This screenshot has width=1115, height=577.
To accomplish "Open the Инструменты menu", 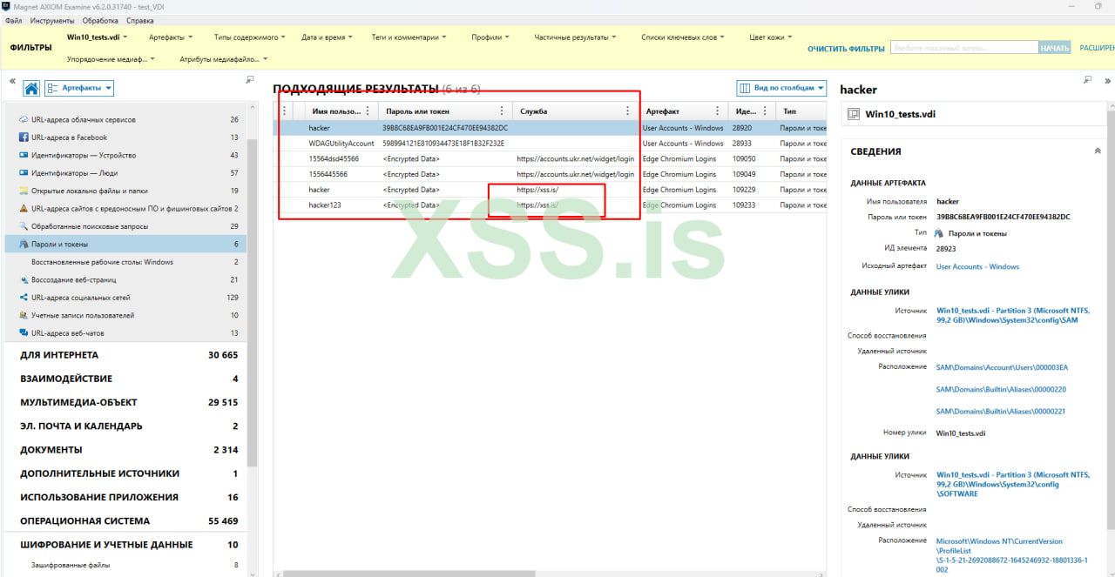I will click(51, 20).
